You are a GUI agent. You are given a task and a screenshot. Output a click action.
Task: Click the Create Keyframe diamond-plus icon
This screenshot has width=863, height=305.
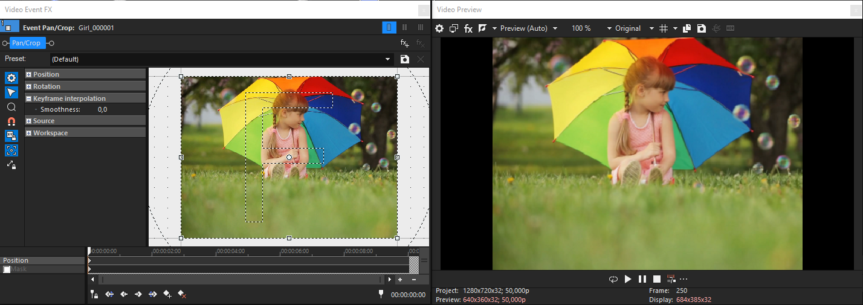[x=167, y=294]
